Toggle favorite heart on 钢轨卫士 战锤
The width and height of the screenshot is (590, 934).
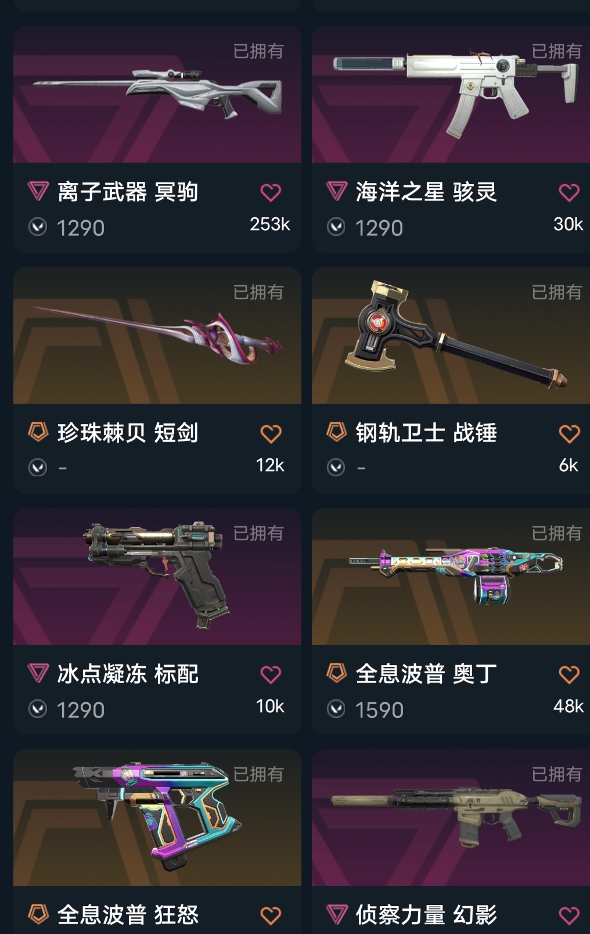(x=569, y=433)
